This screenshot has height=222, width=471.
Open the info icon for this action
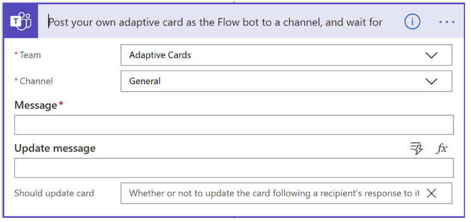(x=412, y=22)
